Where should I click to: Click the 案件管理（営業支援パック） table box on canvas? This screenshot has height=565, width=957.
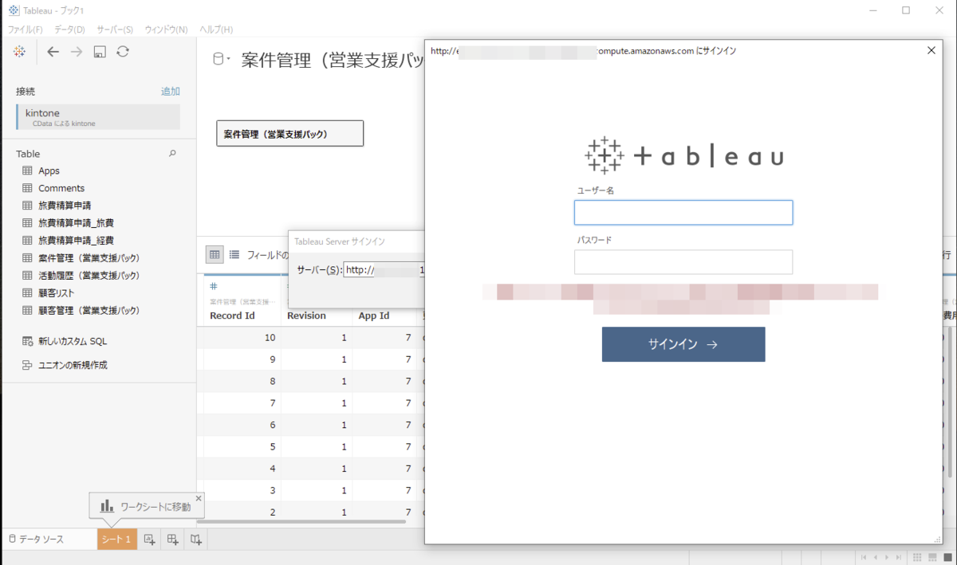tap(290, 134)
